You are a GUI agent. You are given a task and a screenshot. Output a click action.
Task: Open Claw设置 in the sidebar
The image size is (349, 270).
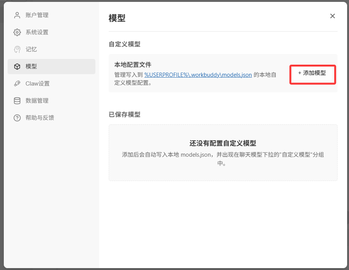(x=51, y=83)
